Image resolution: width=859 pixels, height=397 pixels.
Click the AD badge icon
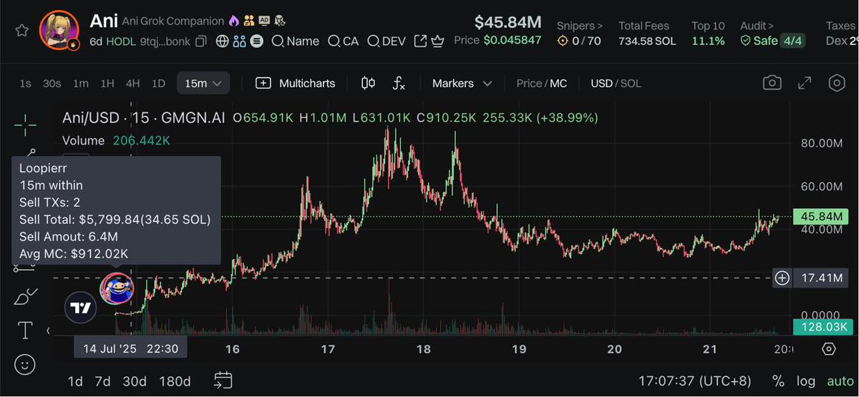pos(264,21)
